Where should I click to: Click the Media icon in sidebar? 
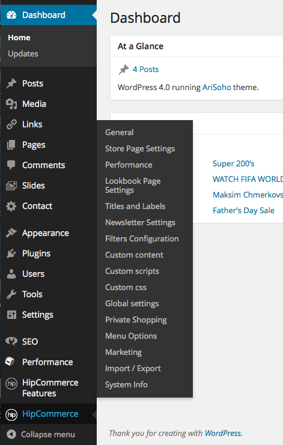coord(11,104)
